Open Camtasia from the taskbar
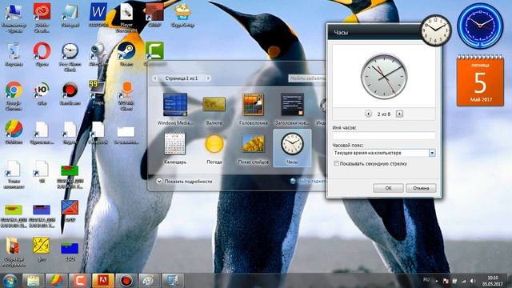 [x=79, y=281]
